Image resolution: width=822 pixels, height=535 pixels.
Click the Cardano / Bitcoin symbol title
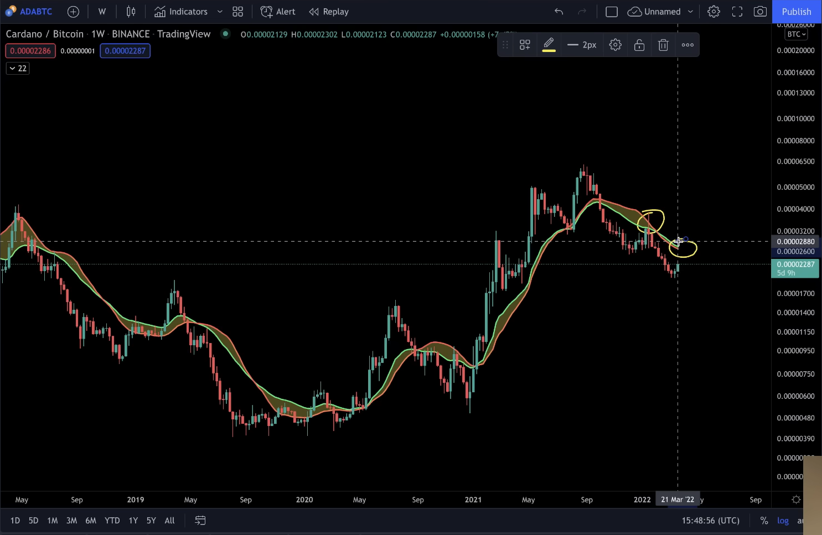click(x=45, y=34)
